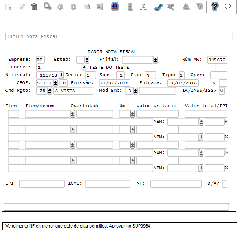
Task: Click the ICMS total input field
Action: click(108, 184)
